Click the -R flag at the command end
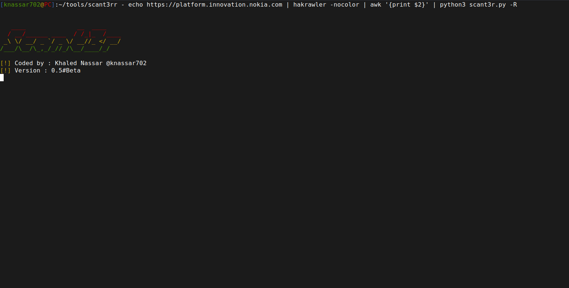 [x=513, y=5]
